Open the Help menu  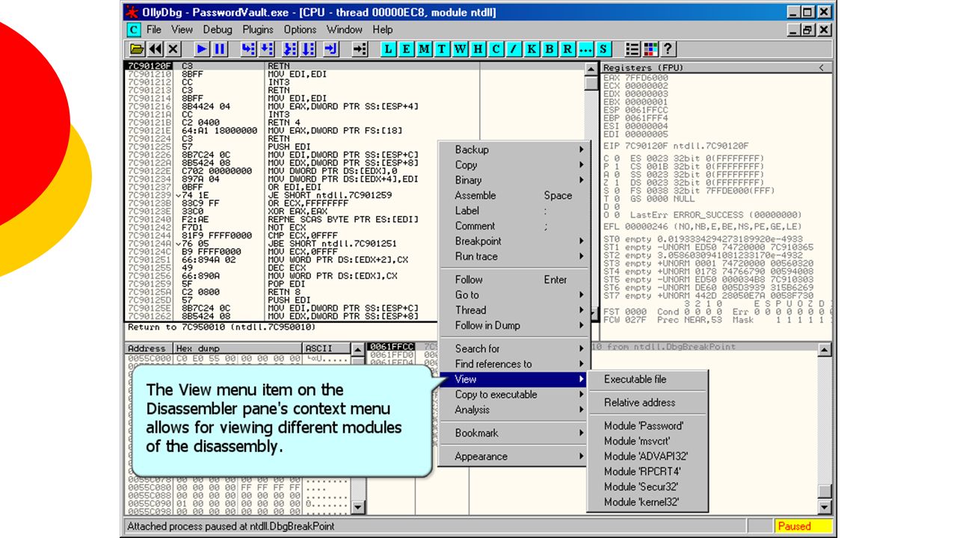(x=383, y=30)
